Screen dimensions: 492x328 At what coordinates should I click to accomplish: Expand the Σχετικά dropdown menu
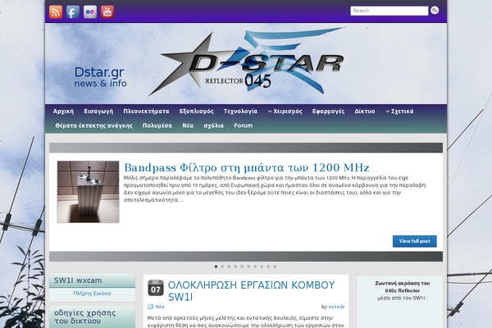tap(399, 112)
